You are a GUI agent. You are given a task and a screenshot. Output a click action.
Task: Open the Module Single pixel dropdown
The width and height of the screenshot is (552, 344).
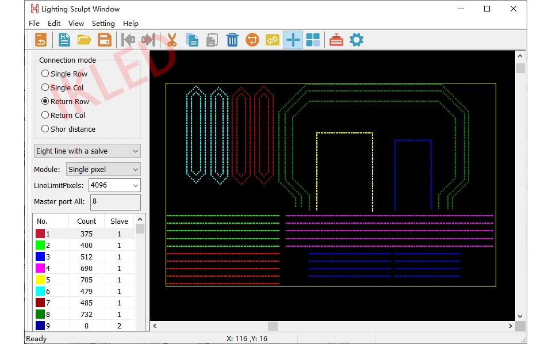[x=103, y=169]
